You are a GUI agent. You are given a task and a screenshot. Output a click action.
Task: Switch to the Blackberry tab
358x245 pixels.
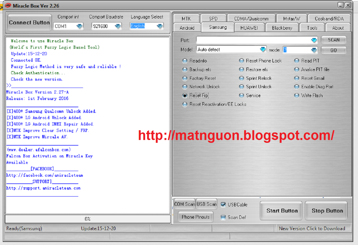point(282,28)
